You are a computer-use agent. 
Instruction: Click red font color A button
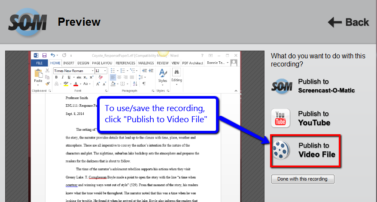76,84
